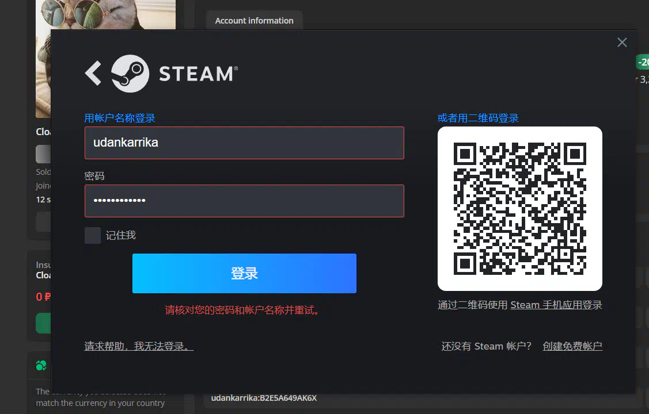Tick the 记住我 remember me checkbox
This screenshot has width=649, height=414.
tap(93, 235)
